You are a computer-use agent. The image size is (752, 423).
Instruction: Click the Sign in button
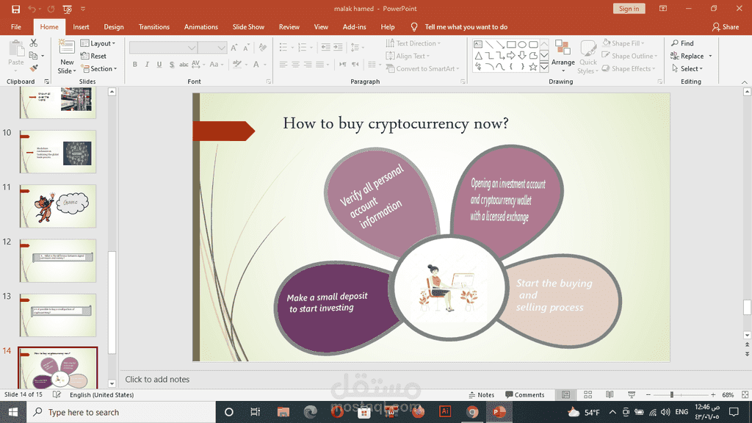coord(629,9)
